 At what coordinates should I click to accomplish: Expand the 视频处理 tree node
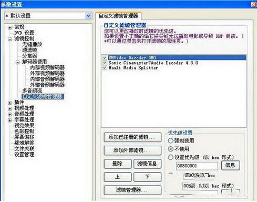pyautogui.click(x=10, y=108)
